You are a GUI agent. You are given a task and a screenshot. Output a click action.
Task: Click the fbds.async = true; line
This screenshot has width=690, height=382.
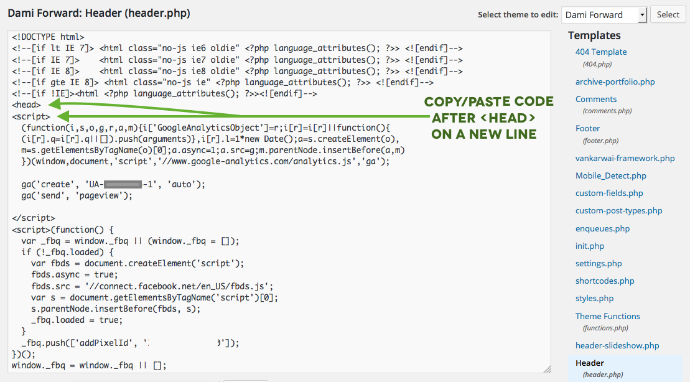75,274
